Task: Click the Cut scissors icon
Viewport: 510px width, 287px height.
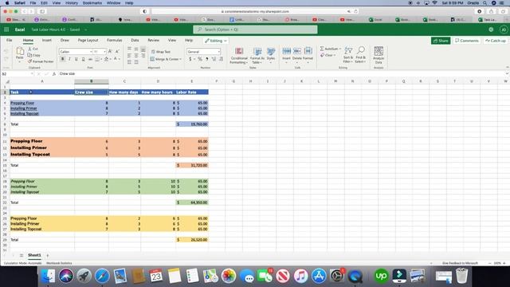Action: pyautogui.click(x=29, y=49)
